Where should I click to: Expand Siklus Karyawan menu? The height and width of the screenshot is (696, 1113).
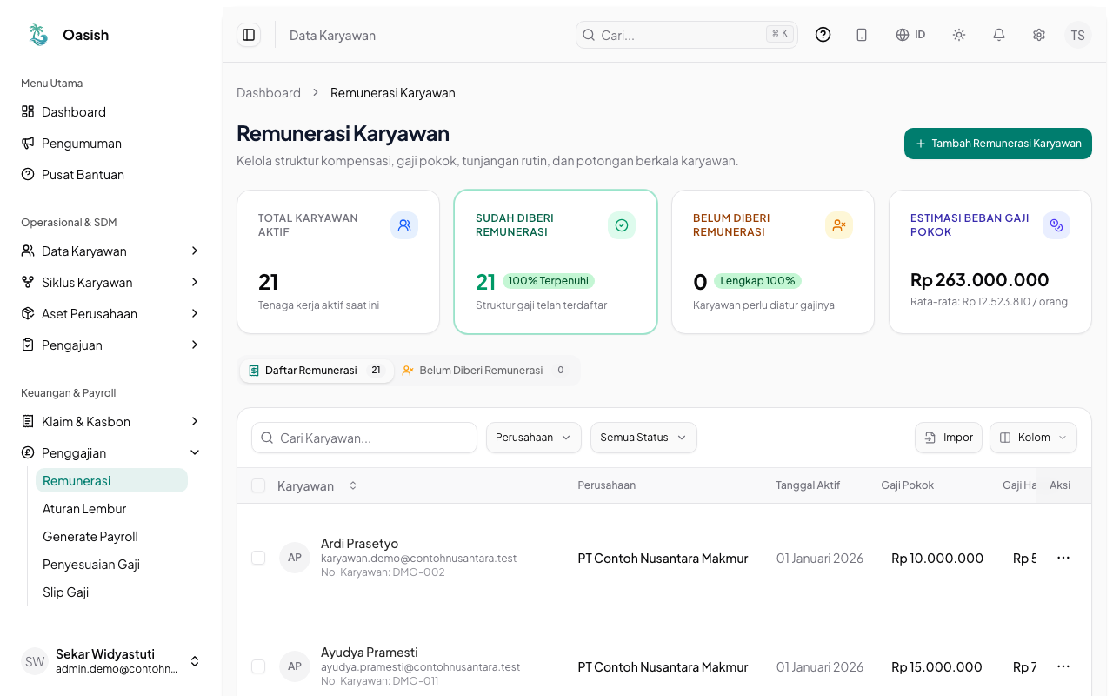click(110, 282)
